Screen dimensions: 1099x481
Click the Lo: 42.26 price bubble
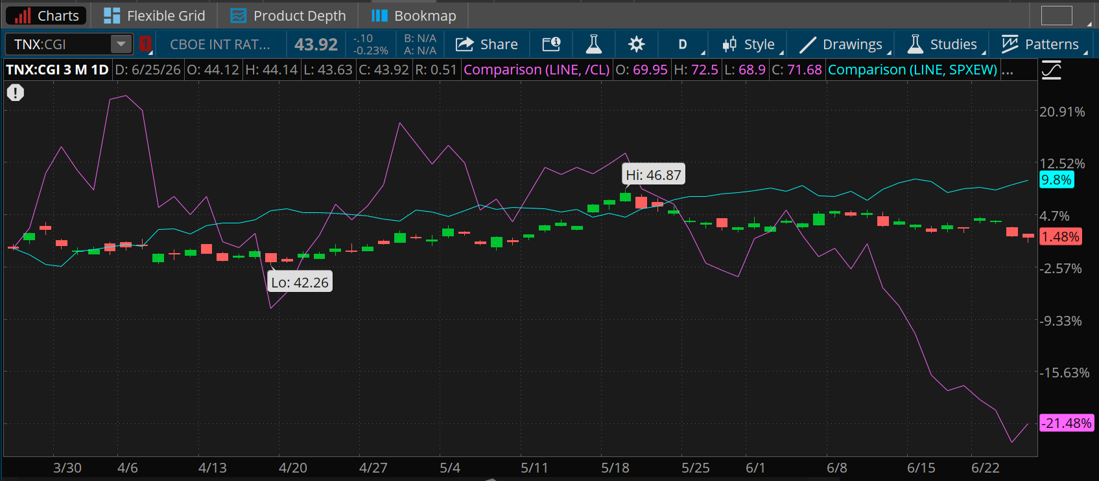[300, 282]
